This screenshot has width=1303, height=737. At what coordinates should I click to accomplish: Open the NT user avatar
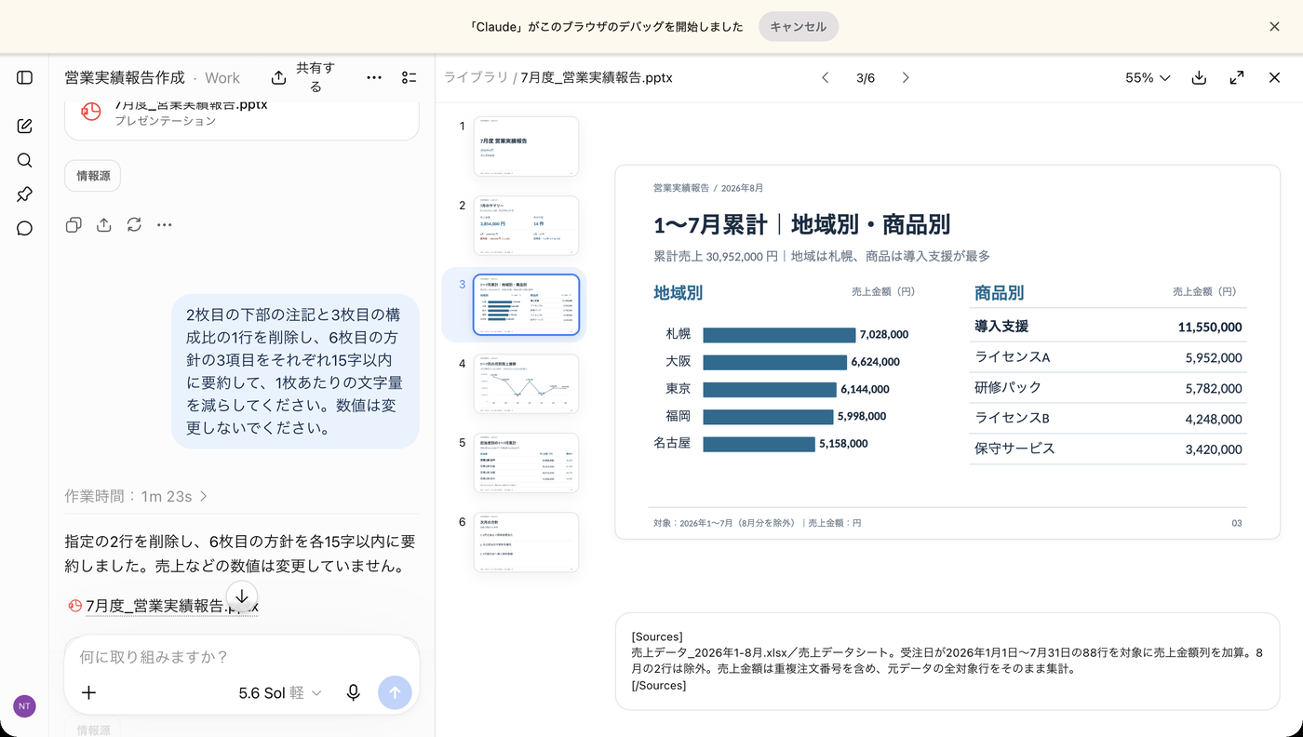[24, 706]
